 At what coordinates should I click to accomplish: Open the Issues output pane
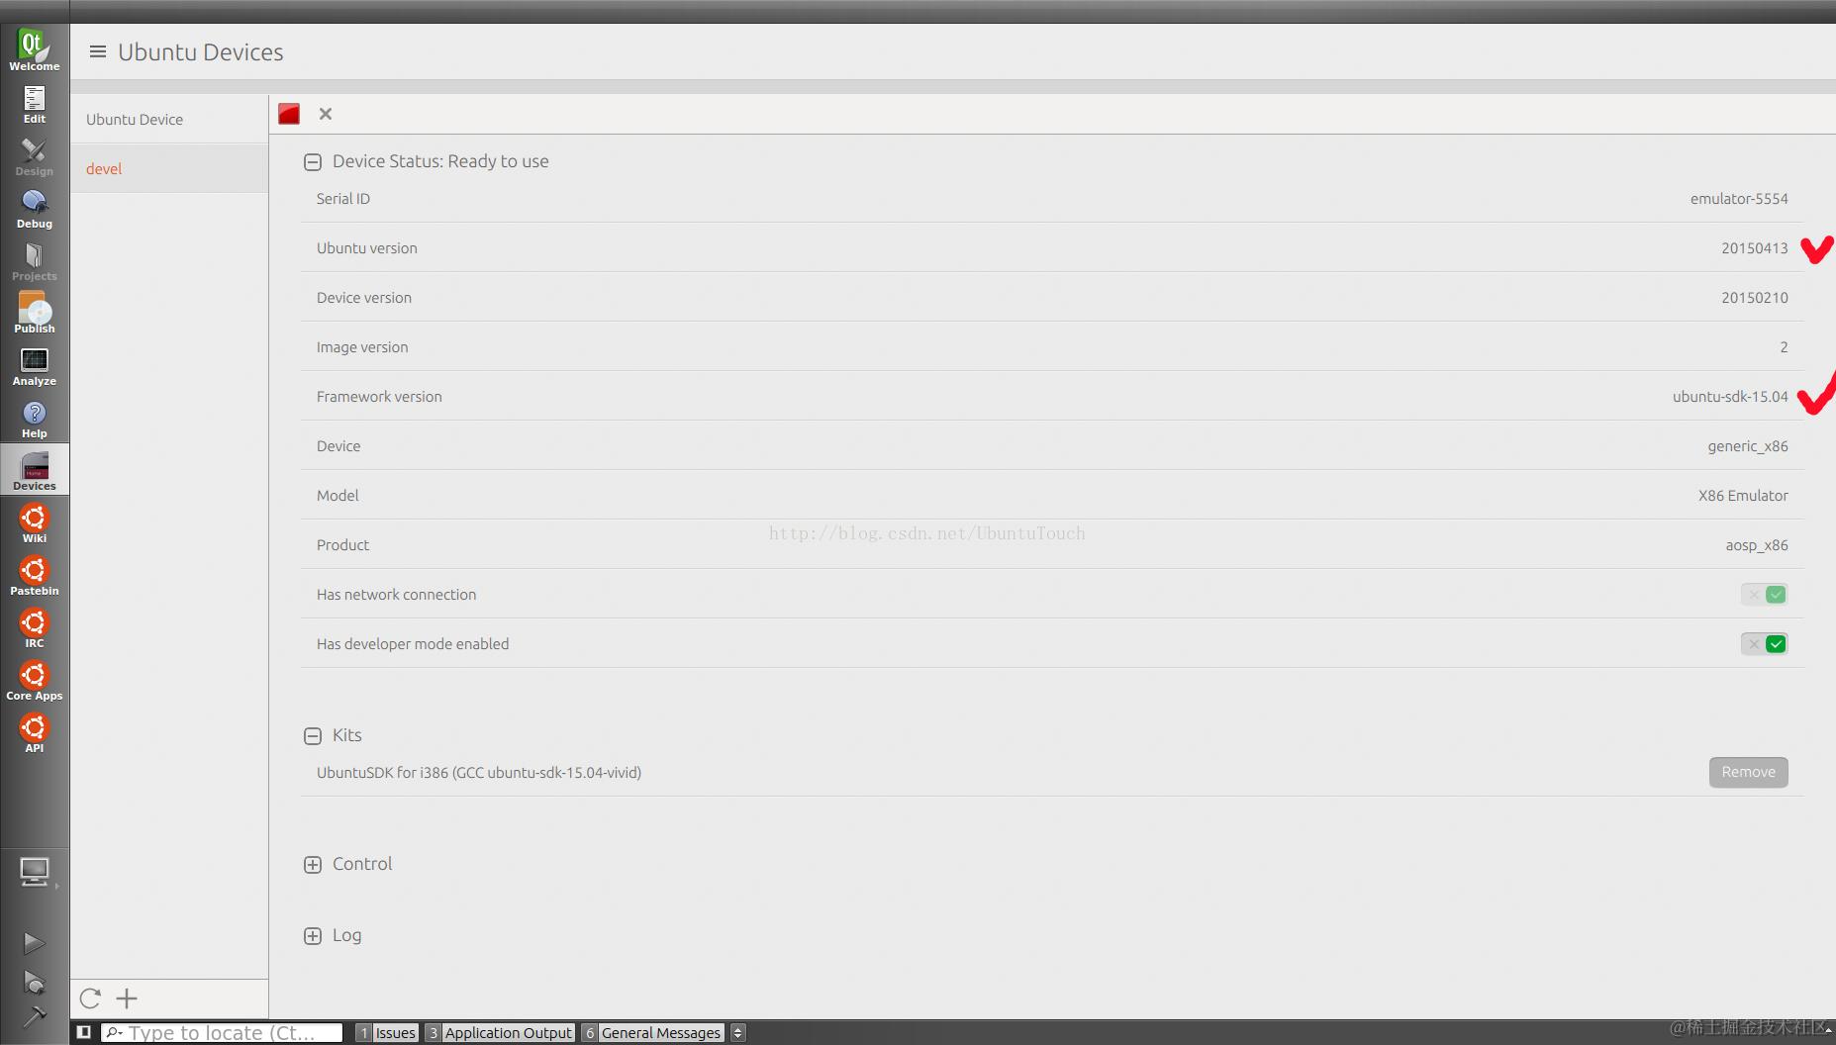387,1032
